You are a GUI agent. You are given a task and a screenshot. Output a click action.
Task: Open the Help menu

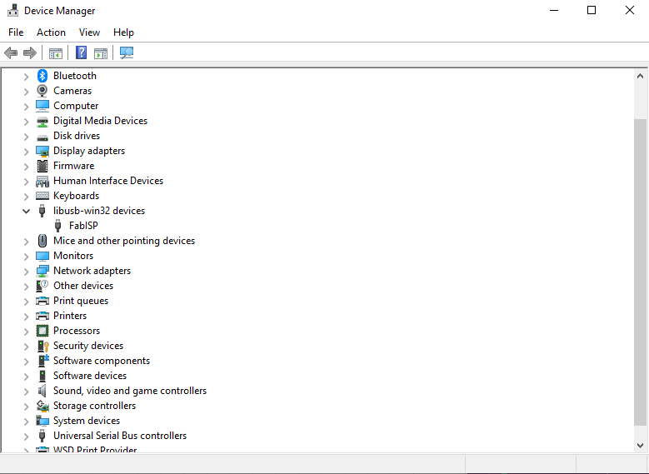click(x=123, y=32)
